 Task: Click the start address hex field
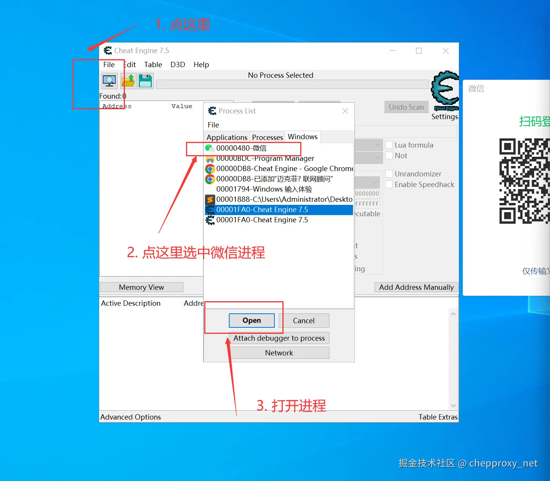[367, 193]
